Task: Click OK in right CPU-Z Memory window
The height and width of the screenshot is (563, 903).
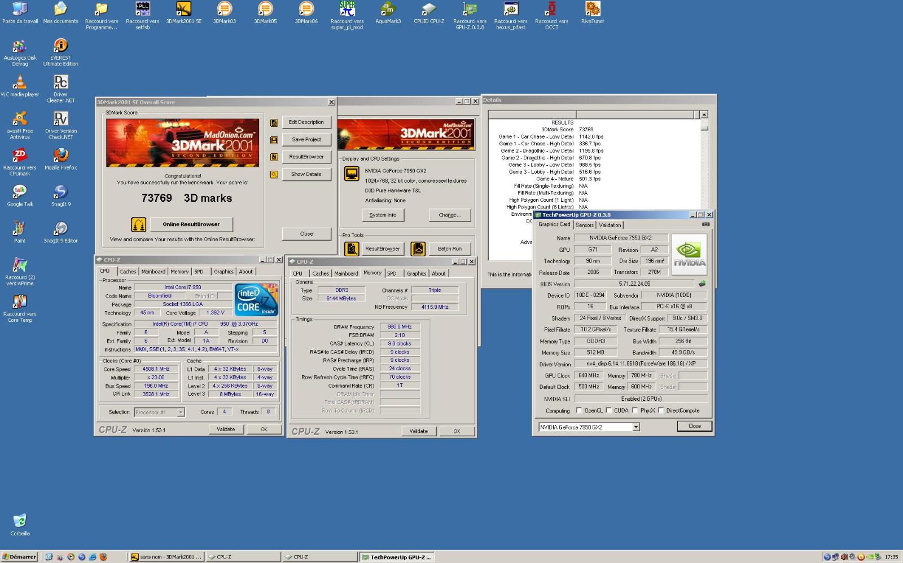Action: click(x=457, y=431)
